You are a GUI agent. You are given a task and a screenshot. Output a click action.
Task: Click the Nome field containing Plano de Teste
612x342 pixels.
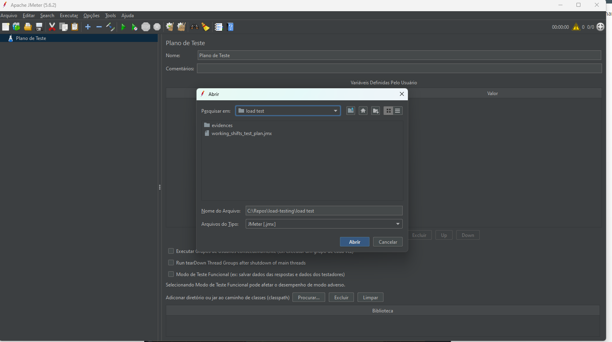click(399, 55)
